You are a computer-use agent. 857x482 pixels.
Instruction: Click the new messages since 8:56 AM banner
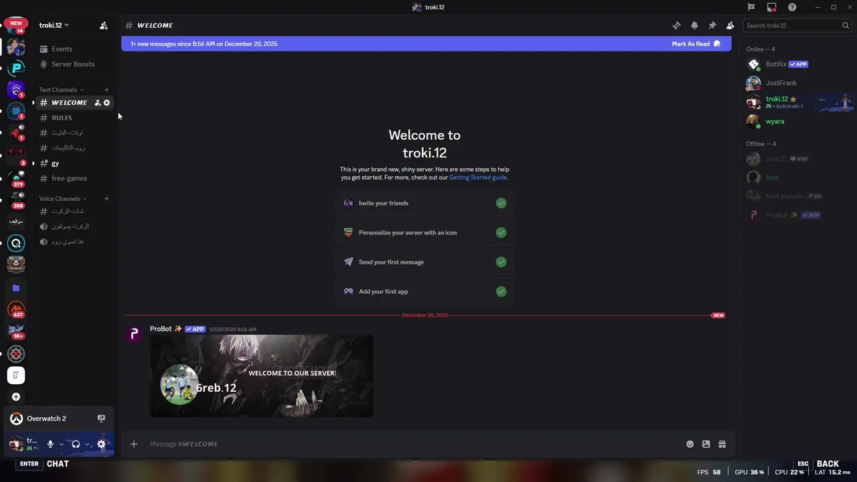coord(426,44)
